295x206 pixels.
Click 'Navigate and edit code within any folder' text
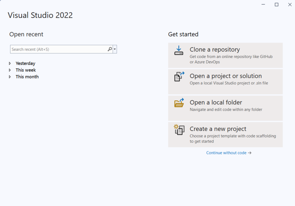point(226,110)
